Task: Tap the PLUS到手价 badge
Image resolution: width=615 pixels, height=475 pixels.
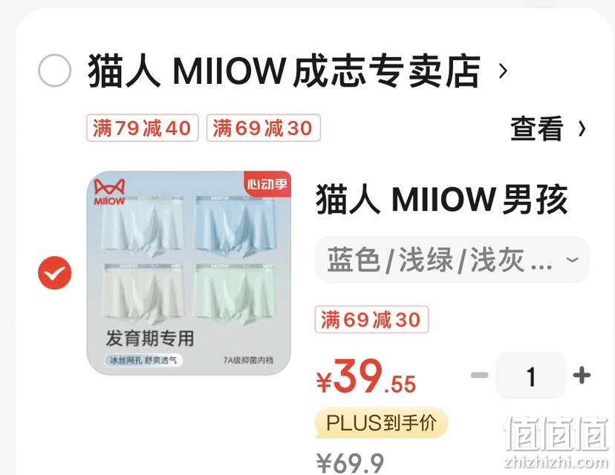Action: pyautogui.click(x=381, y=423)
